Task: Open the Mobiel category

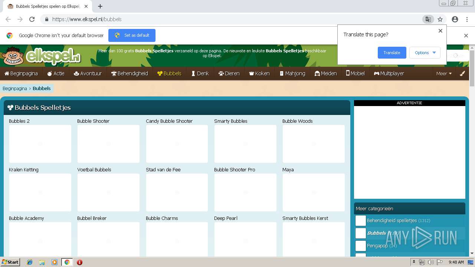Action: pyautogui.click(x=355, y=73)
